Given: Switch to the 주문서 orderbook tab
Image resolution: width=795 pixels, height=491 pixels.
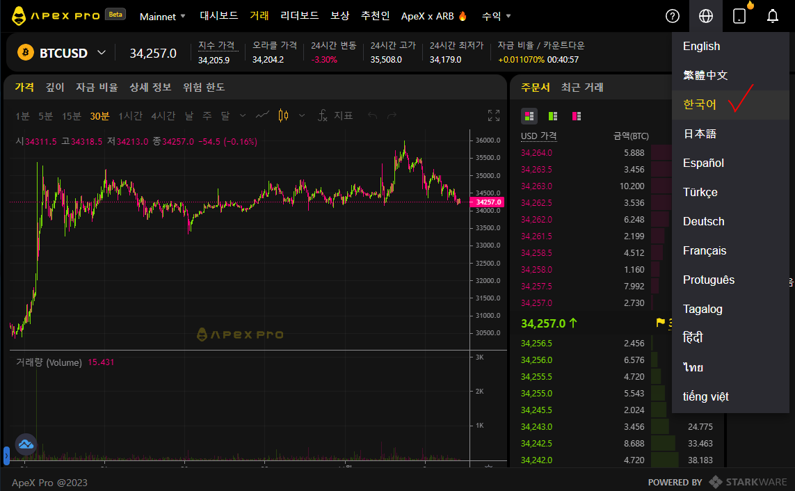Looking at the screenshot, I should [x=536, y=87].
